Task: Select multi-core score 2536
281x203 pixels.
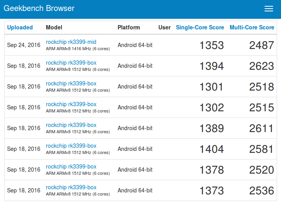Action: (261, 190)
